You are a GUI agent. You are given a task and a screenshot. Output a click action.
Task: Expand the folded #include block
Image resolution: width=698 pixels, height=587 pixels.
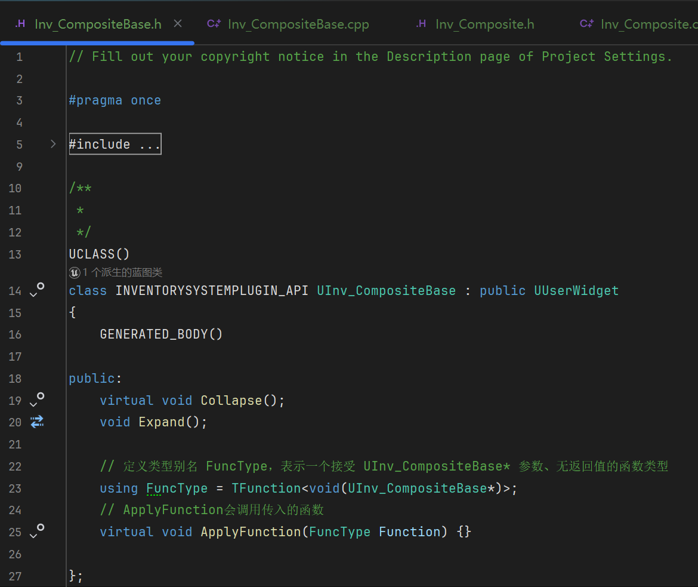(53, 144)
